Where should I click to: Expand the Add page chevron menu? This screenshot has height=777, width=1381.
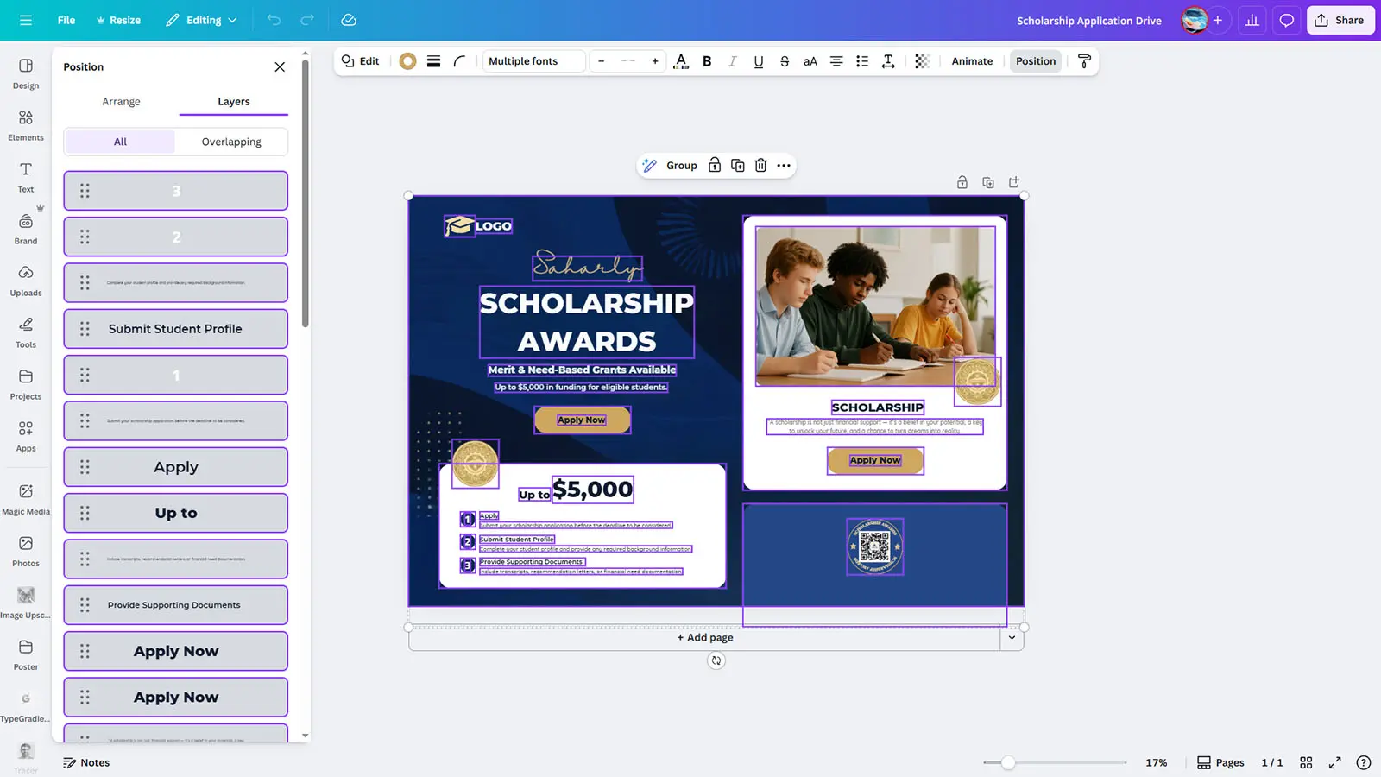[x=1012, y=637]
